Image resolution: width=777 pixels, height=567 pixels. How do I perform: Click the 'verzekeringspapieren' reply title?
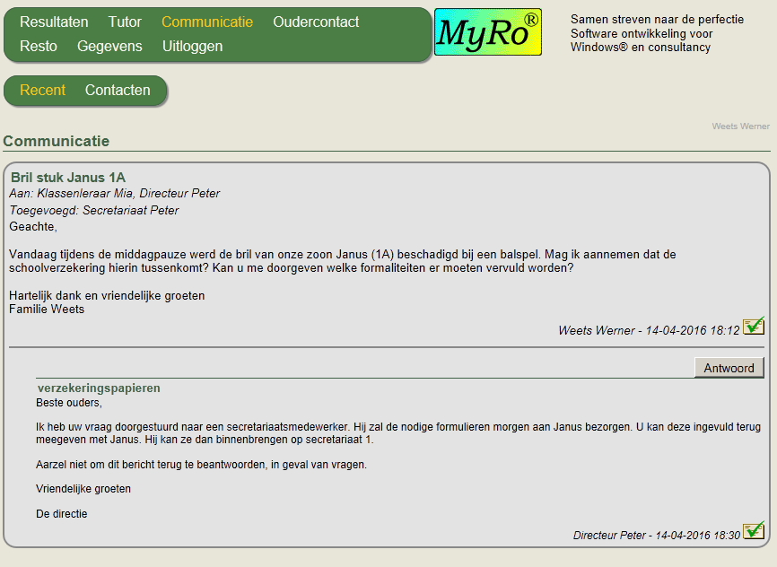point(99,388)
